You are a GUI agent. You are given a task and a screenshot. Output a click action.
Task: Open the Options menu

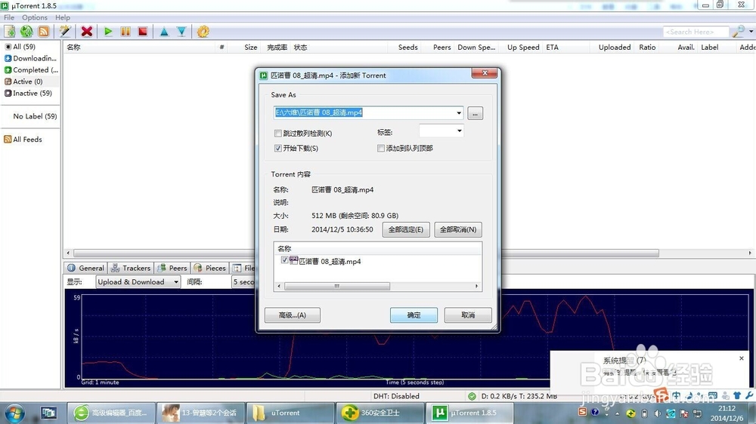[35, 17]
